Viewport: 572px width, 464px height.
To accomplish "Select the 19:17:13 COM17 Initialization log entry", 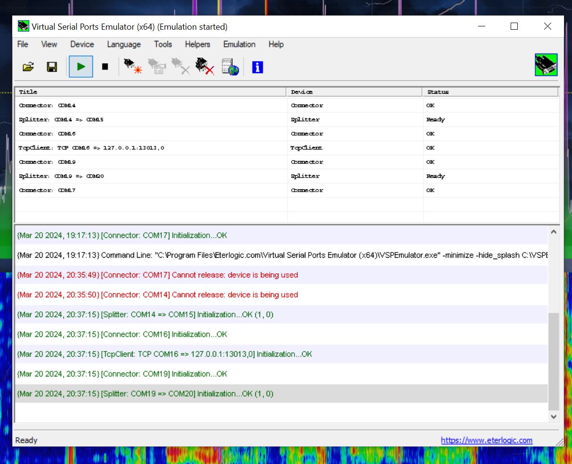I will (281, 236).
